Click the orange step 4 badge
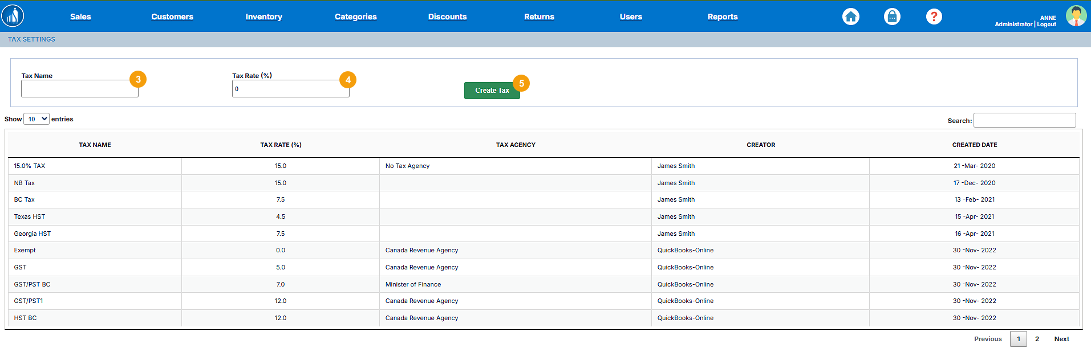This screenshot has height=352, width=1091. pyautogui.click(x=348, y=80)
